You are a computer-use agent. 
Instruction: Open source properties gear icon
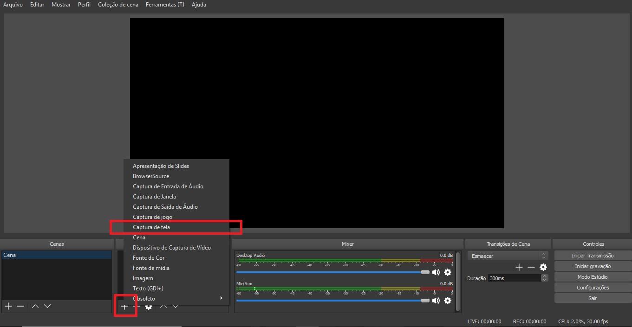[149, 307]
